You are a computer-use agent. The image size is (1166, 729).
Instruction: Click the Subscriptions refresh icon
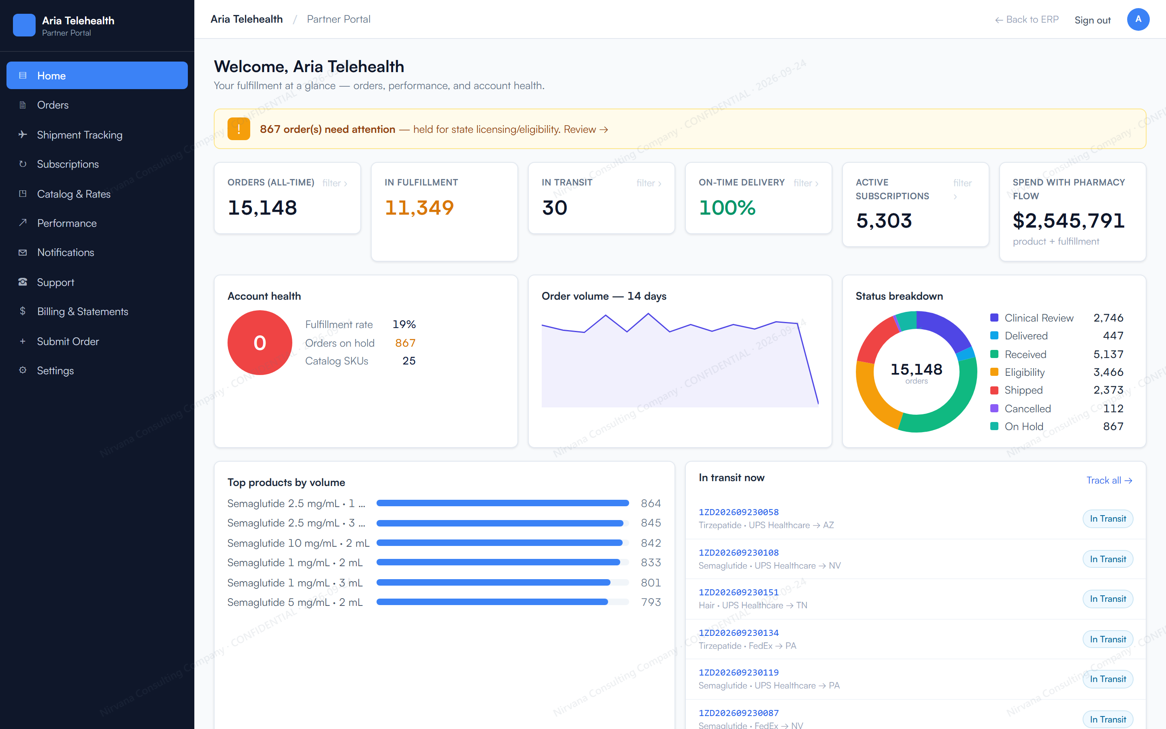pos(23,164)
